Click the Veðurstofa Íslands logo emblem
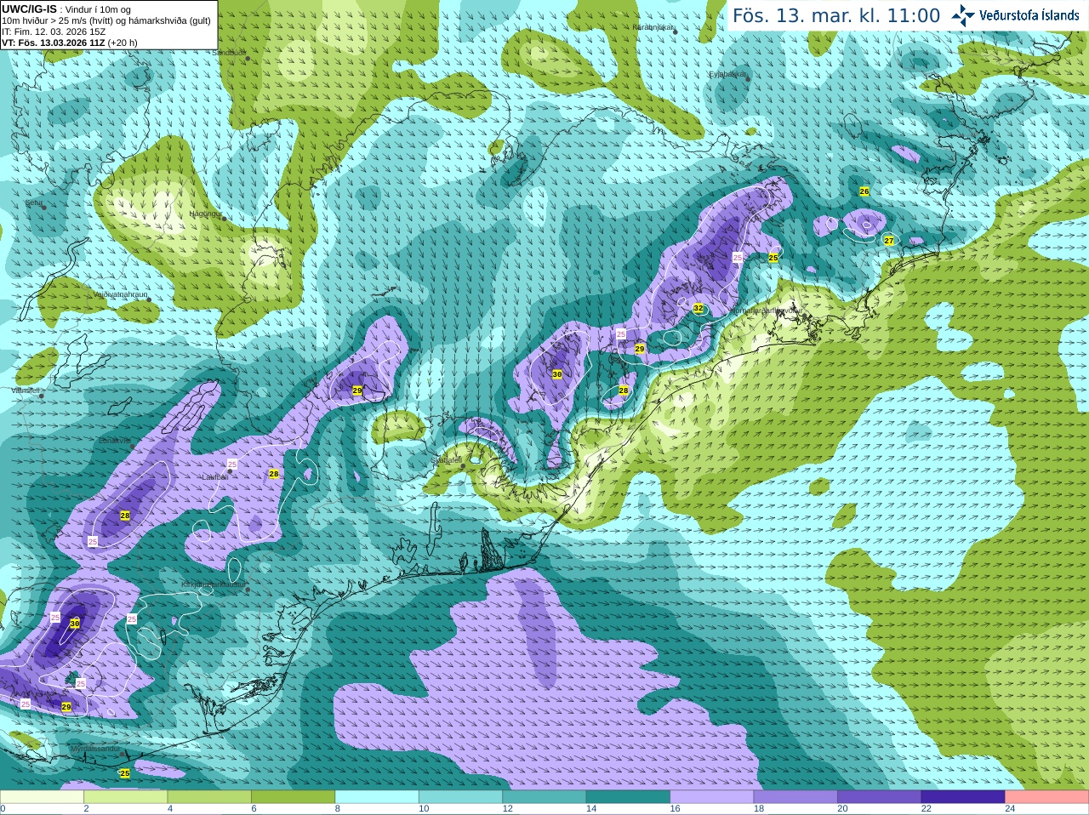The image size is (1089, 815). click(x=964, y=15)
